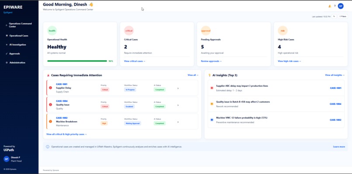Viewport: 352px width, 174px height.
Task: Click View all insights link
Action: pyautogui.click(x=335, y=75)
